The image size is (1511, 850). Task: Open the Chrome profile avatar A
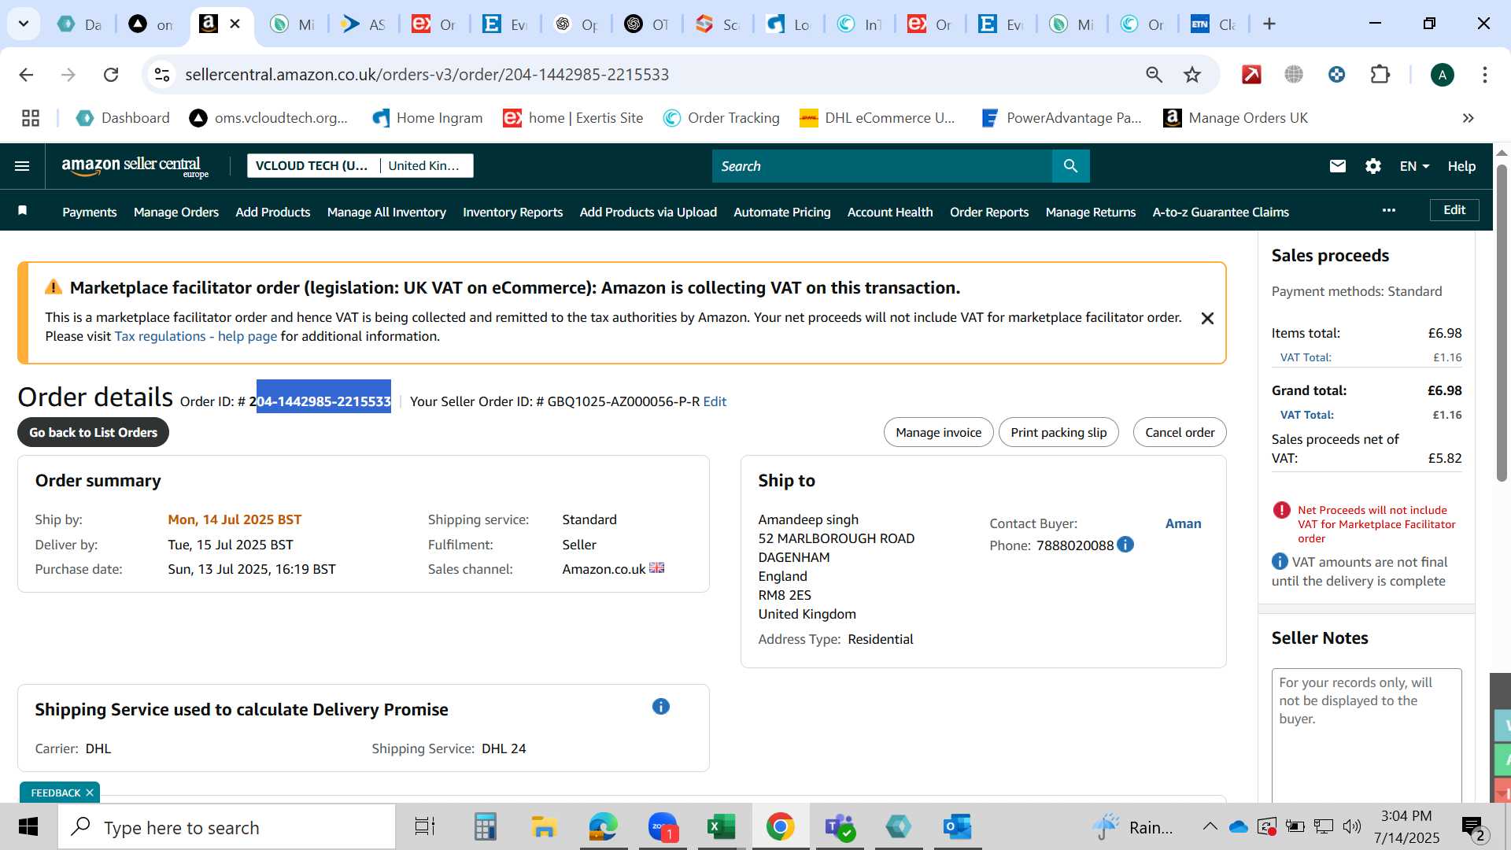coord(1442,75)
